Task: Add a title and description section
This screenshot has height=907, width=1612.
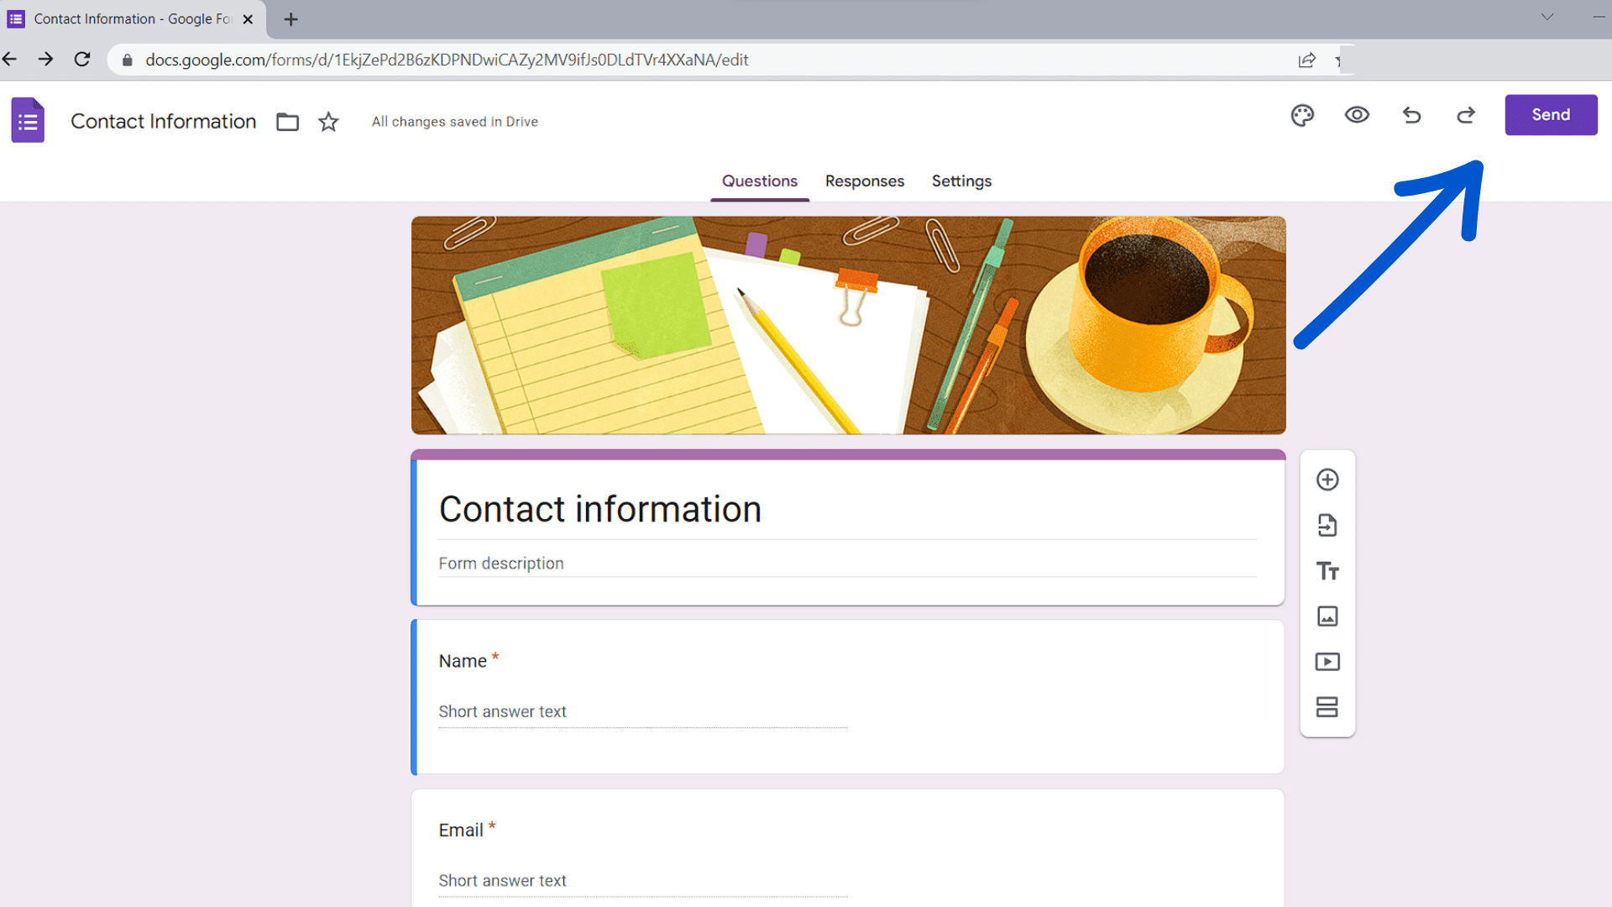Action: point(1327,570)
